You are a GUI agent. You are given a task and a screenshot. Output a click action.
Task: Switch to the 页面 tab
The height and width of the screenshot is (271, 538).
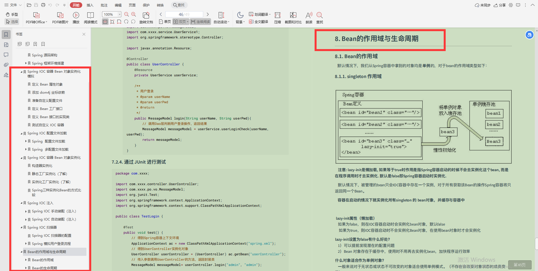(x=132, y=5)
